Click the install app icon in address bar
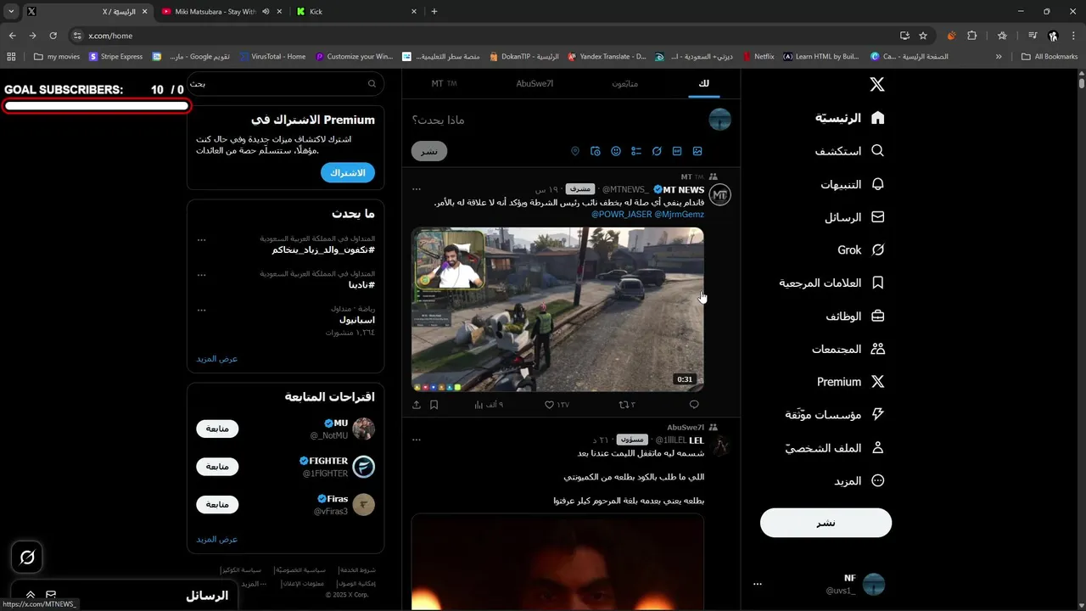Viewport: 1086px width, 611px height. (x=904, y=36)
